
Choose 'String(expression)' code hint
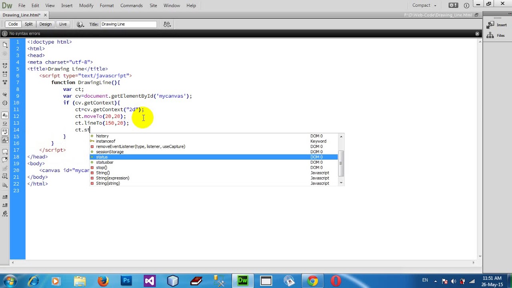[214, 178]
